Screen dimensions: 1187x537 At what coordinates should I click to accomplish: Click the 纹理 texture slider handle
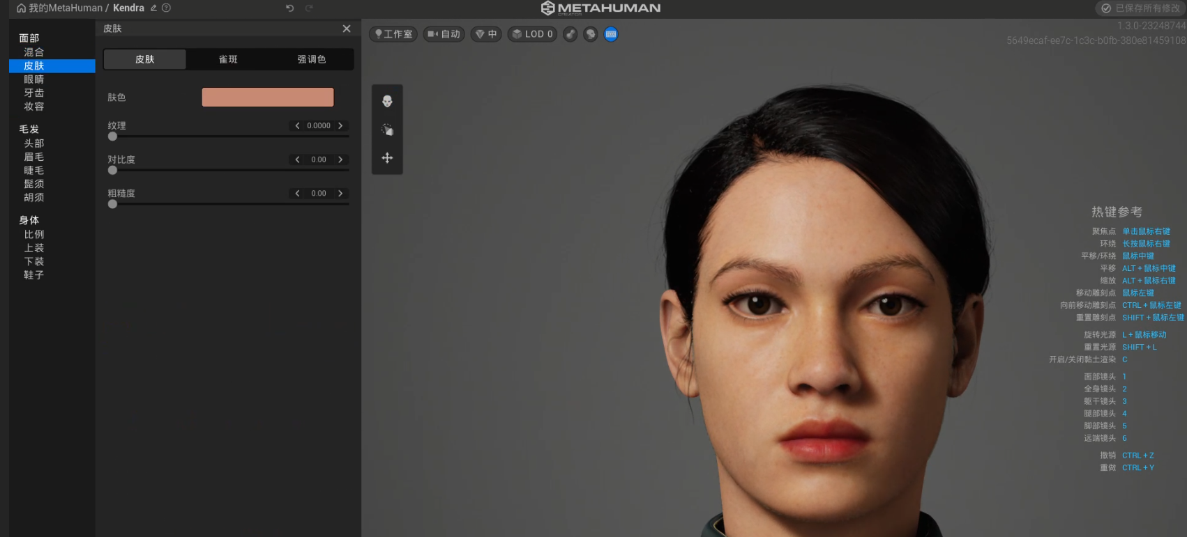pos(112,137)
